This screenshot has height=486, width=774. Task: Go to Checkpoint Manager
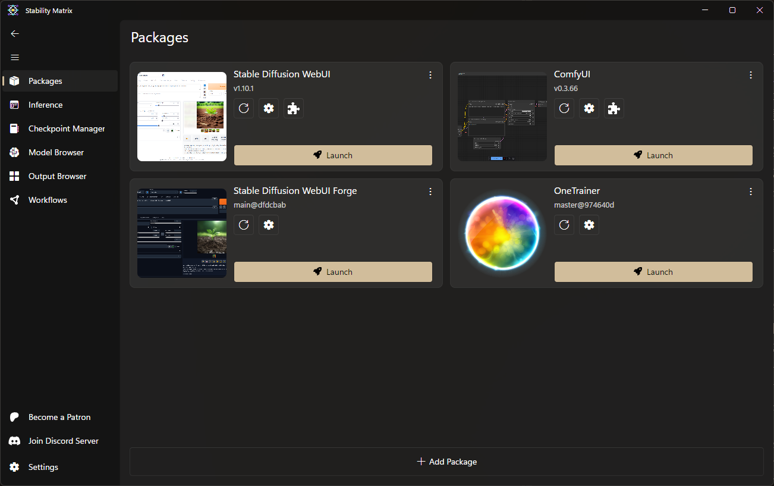click(x=60, y=128)
